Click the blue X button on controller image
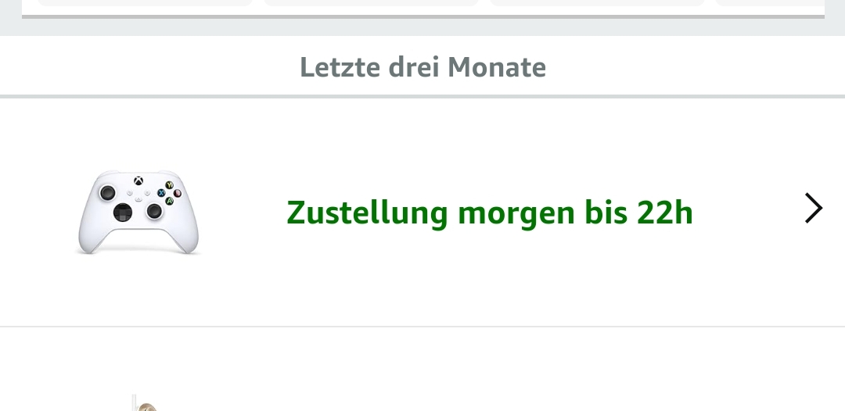 pyautogui.click(x=161, y=192)
